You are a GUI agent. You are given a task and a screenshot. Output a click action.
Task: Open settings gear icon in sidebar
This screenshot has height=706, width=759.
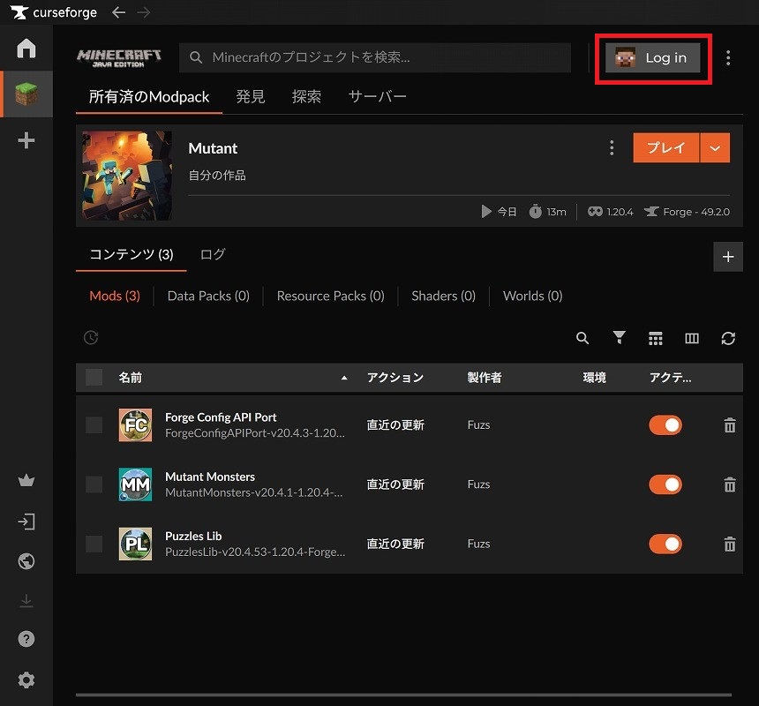(26, 680)
